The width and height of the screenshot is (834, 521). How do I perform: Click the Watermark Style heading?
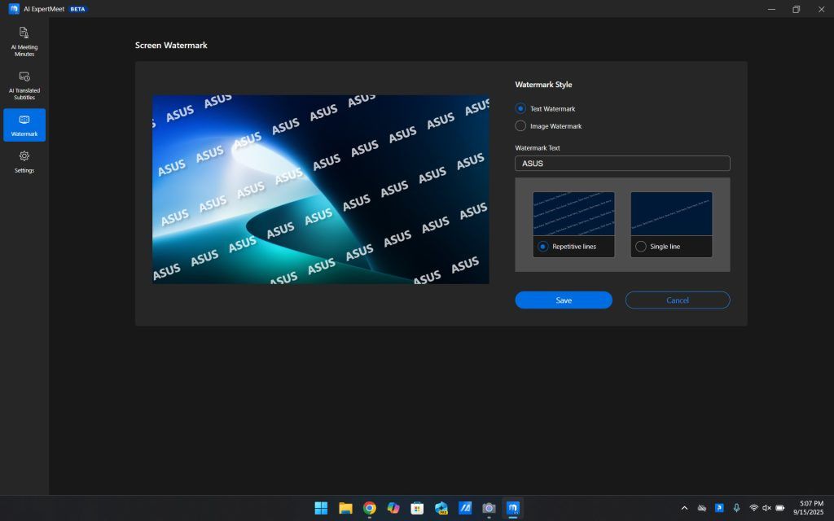543,85
